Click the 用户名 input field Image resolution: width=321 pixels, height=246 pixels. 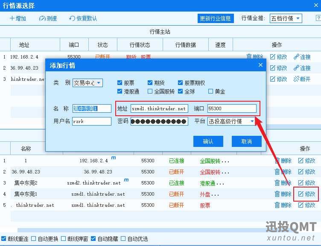pyautogui.click(x=92, y=121)
